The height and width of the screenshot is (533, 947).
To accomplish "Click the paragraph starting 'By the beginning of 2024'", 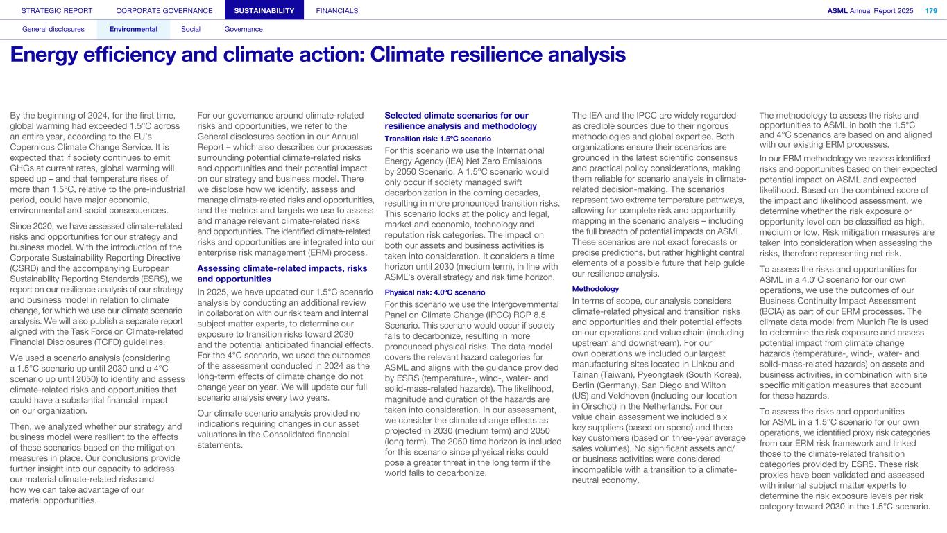I will (97, 163).
